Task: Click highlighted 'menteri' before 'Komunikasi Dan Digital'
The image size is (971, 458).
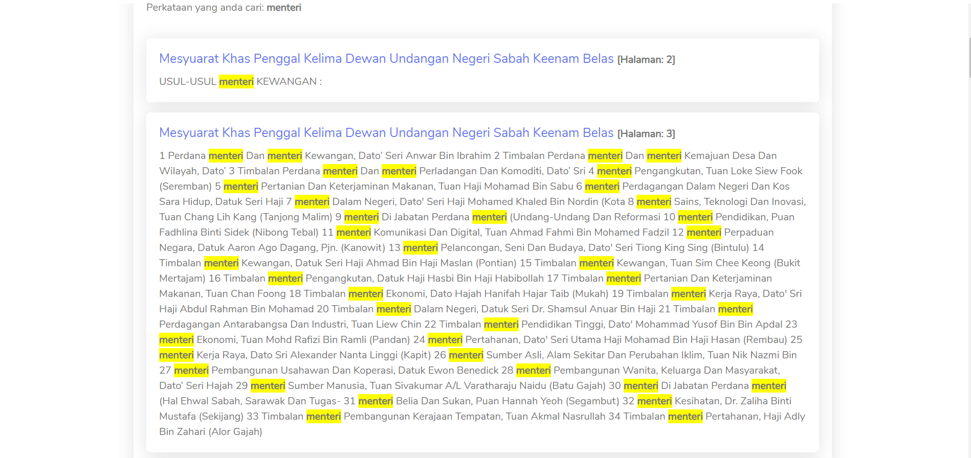Action: coord(353,233)
